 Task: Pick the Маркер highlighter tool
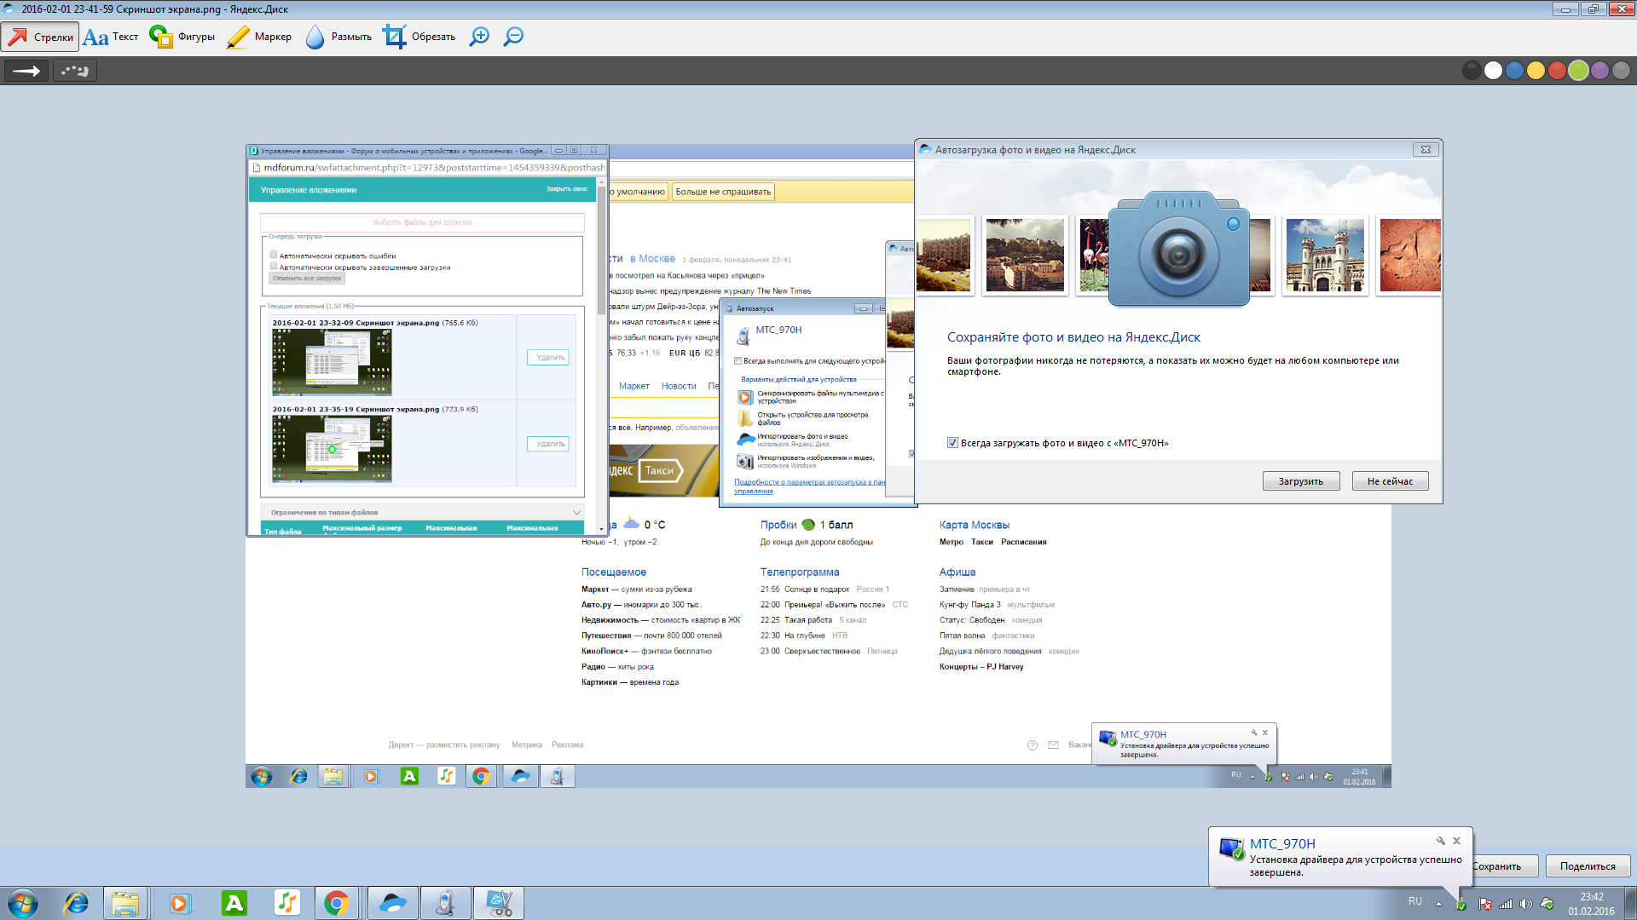(259, 37)
